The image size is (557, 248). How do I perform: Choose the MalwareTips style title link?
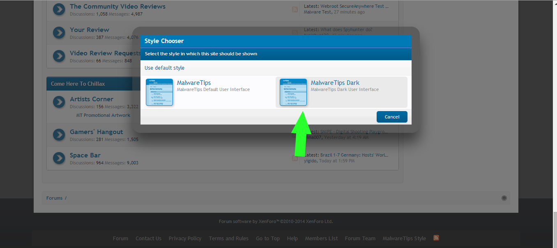pyautogui.click(x=194, y=83)
